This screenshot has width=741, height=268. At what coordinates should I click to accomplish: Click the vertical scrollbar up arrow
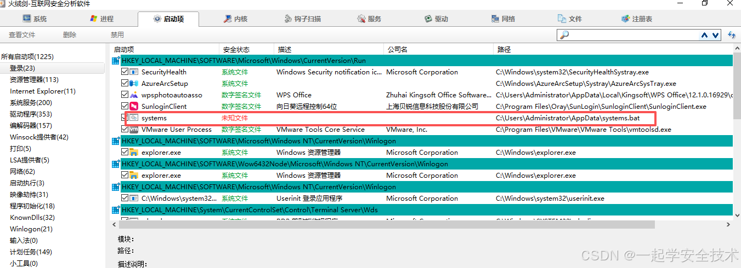tap(737, 49)
